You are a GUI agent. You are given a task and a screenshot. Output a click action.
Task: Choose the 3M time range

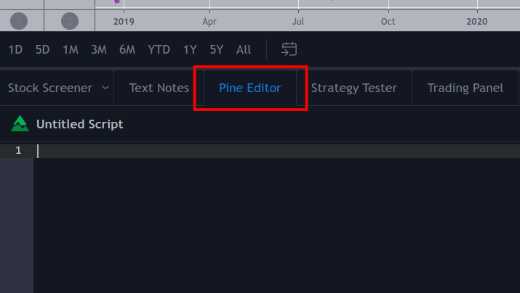[x=99, y=49]
